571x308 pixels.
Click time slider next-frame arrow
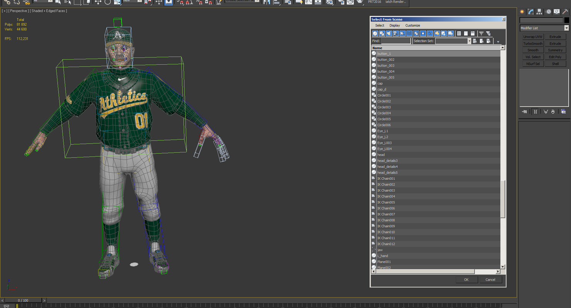tap(44, 300)
